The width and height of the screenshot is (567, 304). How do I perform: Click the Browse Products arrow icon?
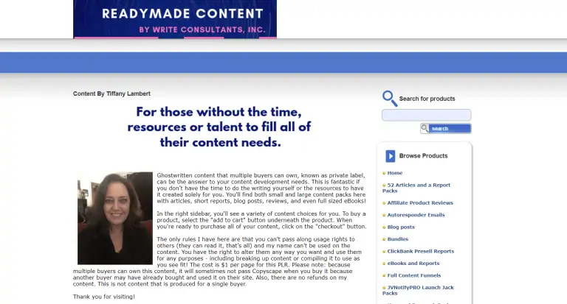[x=390, y=156]
